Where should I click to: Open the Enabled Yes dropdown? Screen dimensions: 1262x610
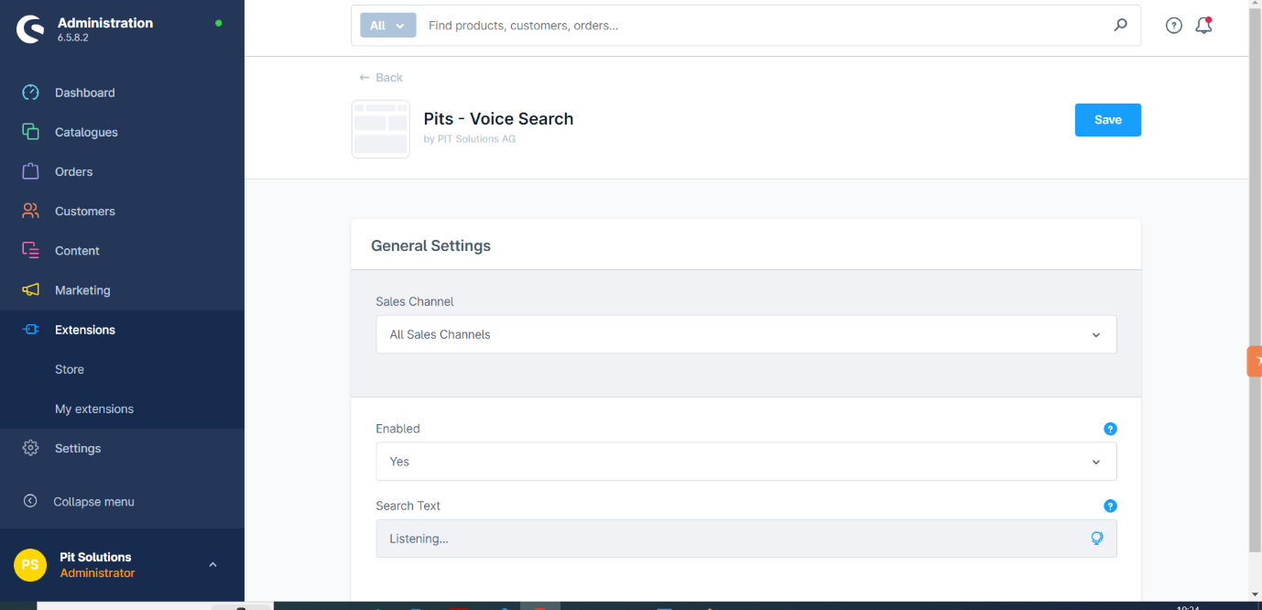coord(745,462)
